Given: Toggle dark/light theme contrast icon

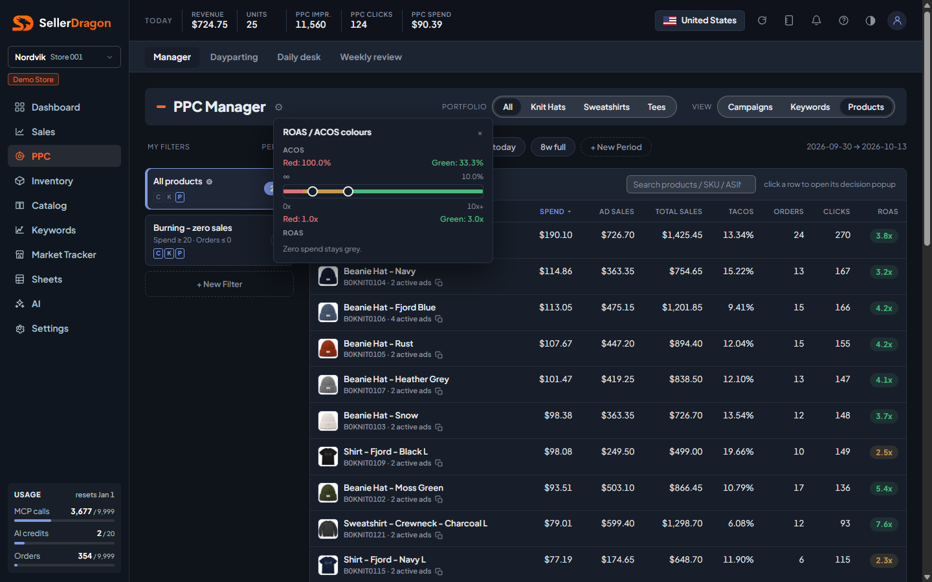Looking at the screenshot, I should point(871,21).
